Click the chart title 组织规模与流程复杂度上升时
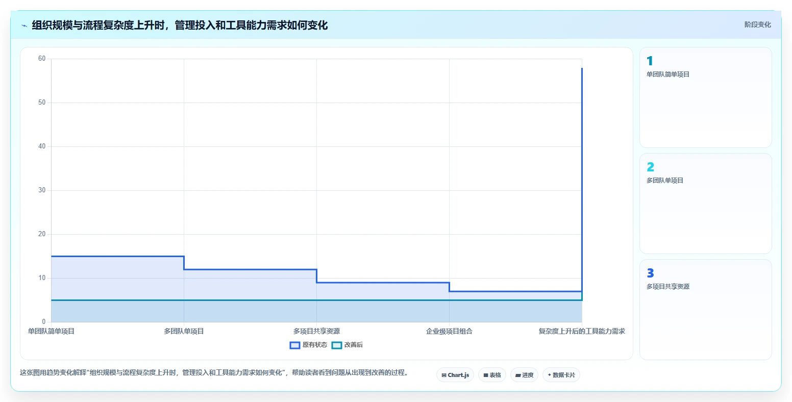Screen dimensions: 792x402 [x=180, y=25]
